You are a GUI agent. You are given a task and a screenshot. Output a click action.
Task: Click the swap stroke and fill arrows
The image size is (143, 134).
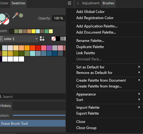click(8, 15)
